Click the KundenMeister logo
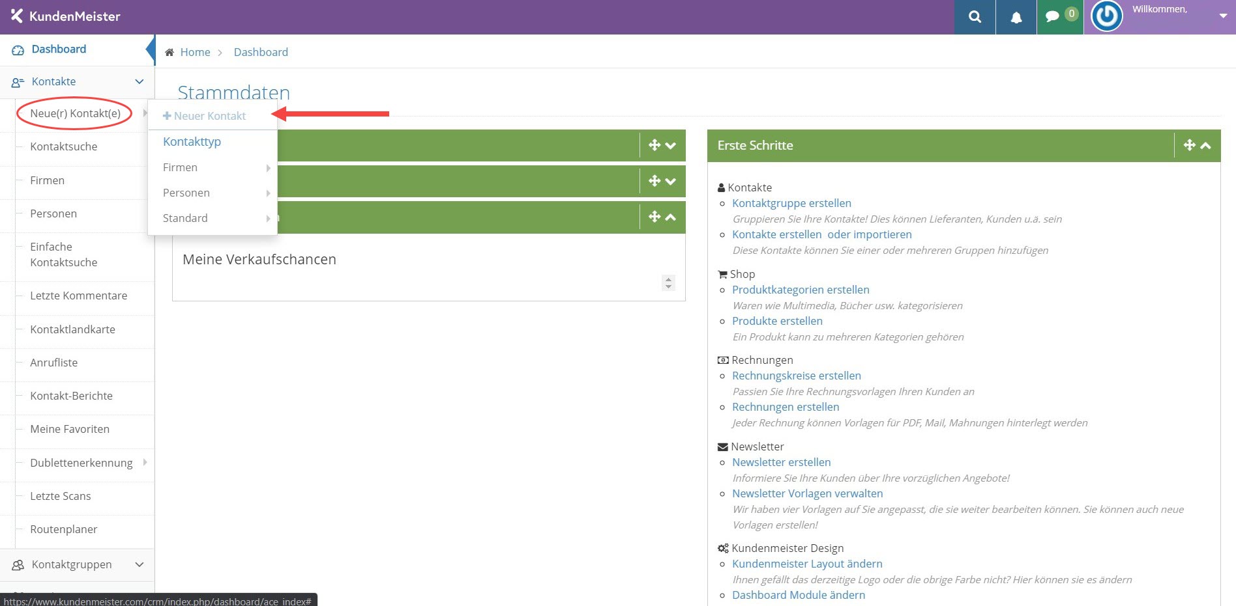 pyautogui.click(x=66, y=16)
